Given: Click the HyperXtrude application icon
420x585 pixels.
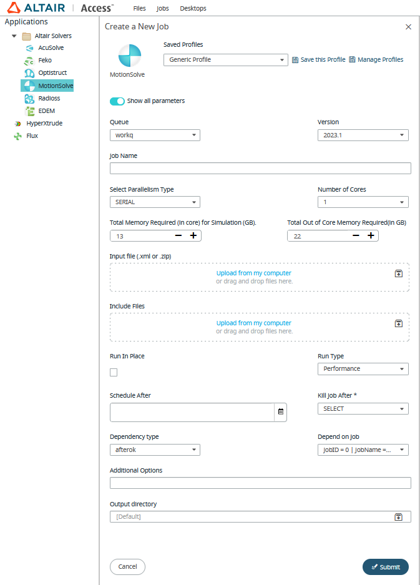Looking at the screenshot, I should click(17, 124).
